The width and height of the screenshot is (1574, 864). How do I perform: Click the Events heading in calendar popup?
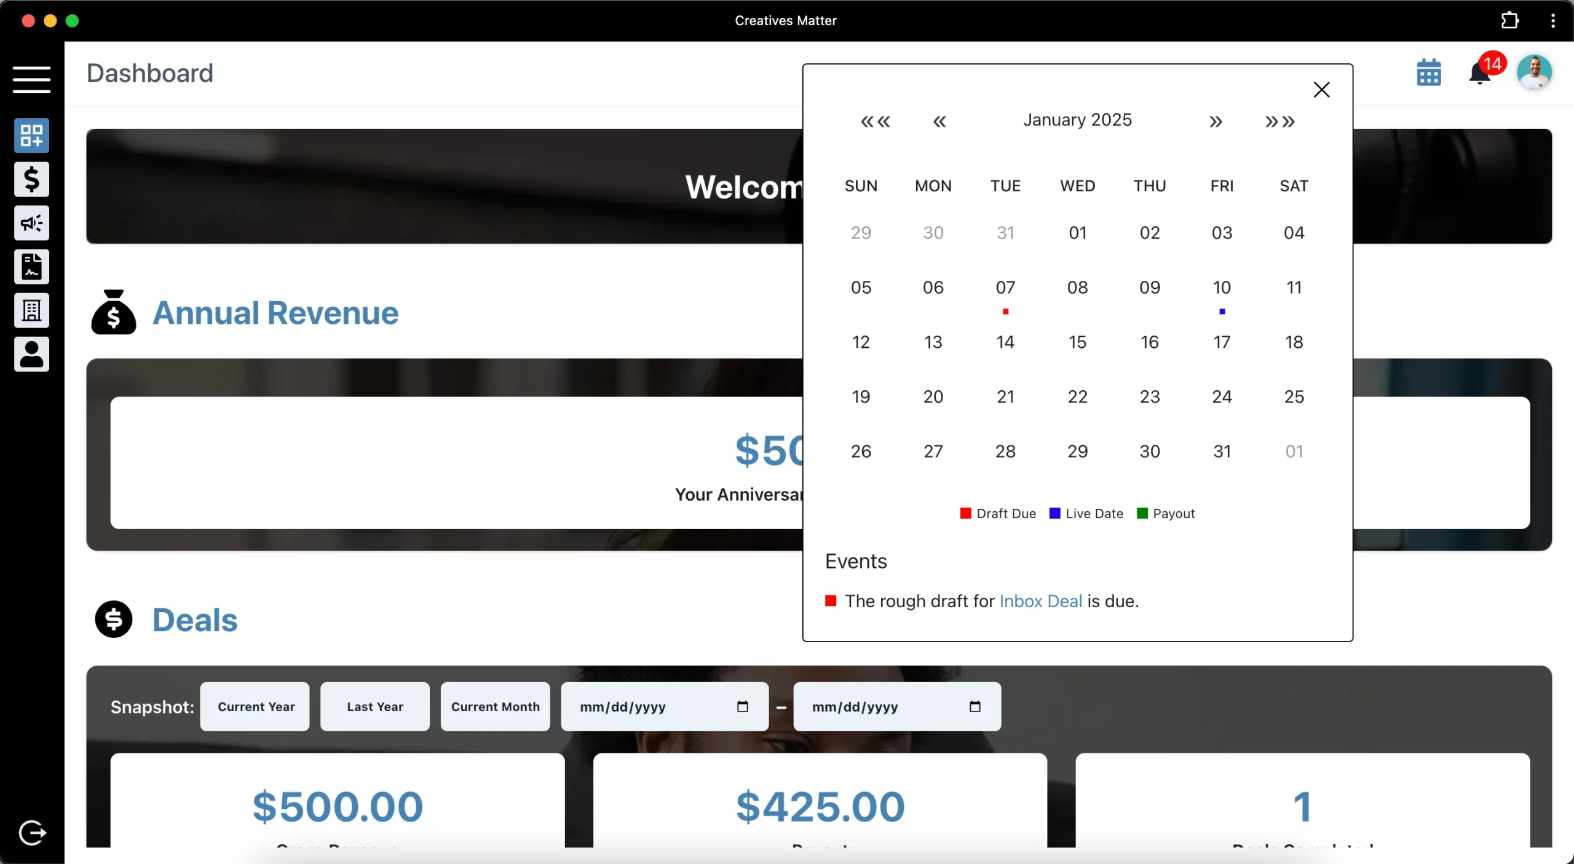click(x=856, y=561)
